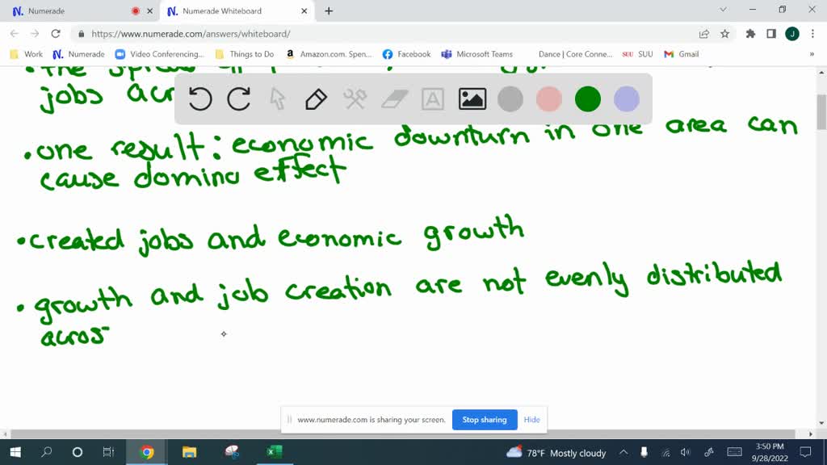The image size is (827, 465).
Task: Select the text box tool
Action: click(433, 99)
